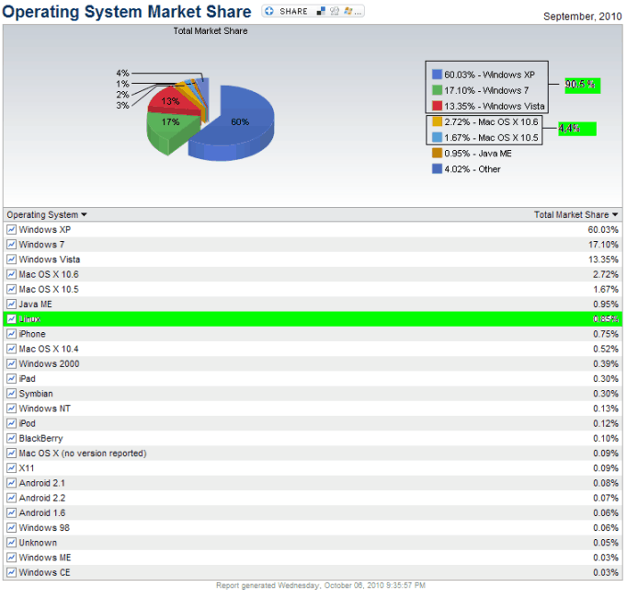Click trend icon beside Windows NT
The image size is (638, 598).
coord(11,408)
